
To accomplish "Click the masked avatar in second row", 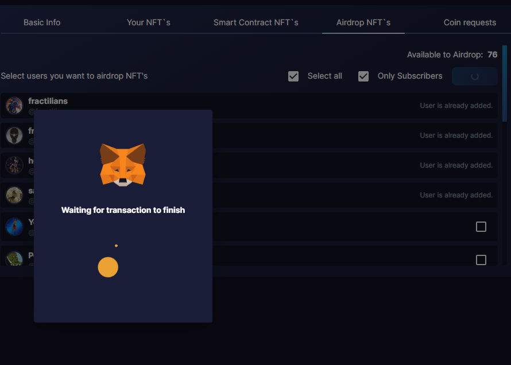I will (x=14, y=135).
